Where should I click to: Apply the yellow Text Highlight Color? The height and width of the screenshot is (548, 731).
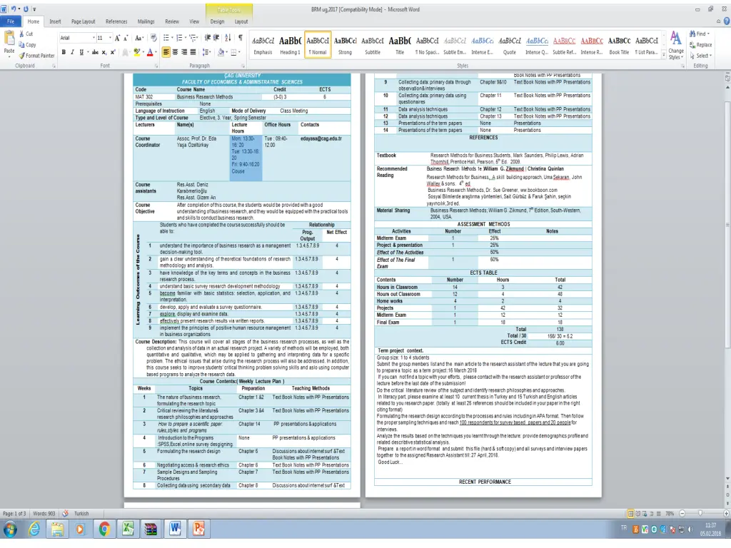pyautogui.click(x=136, y=52)
